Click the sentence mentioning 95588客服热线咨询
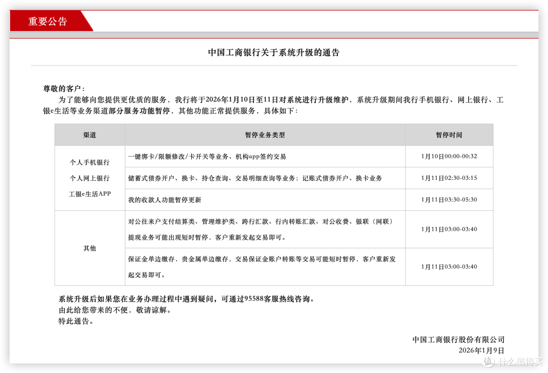The image size is (548, 373). [x=186, y=299]
